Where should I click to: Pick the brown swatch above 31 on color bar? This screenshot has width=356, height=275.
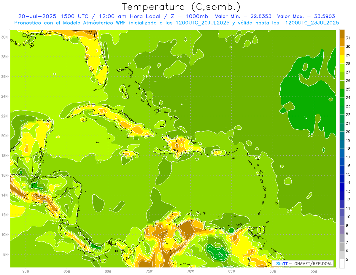342,34
